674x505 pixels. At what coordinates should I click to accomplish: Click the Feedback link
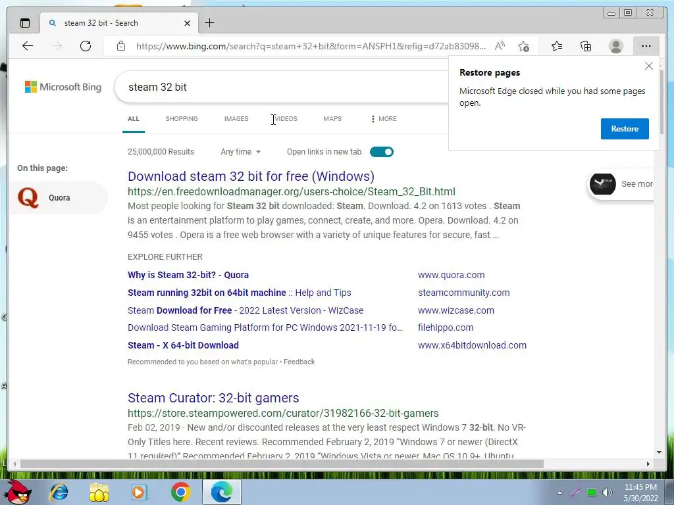click(299, 362)
